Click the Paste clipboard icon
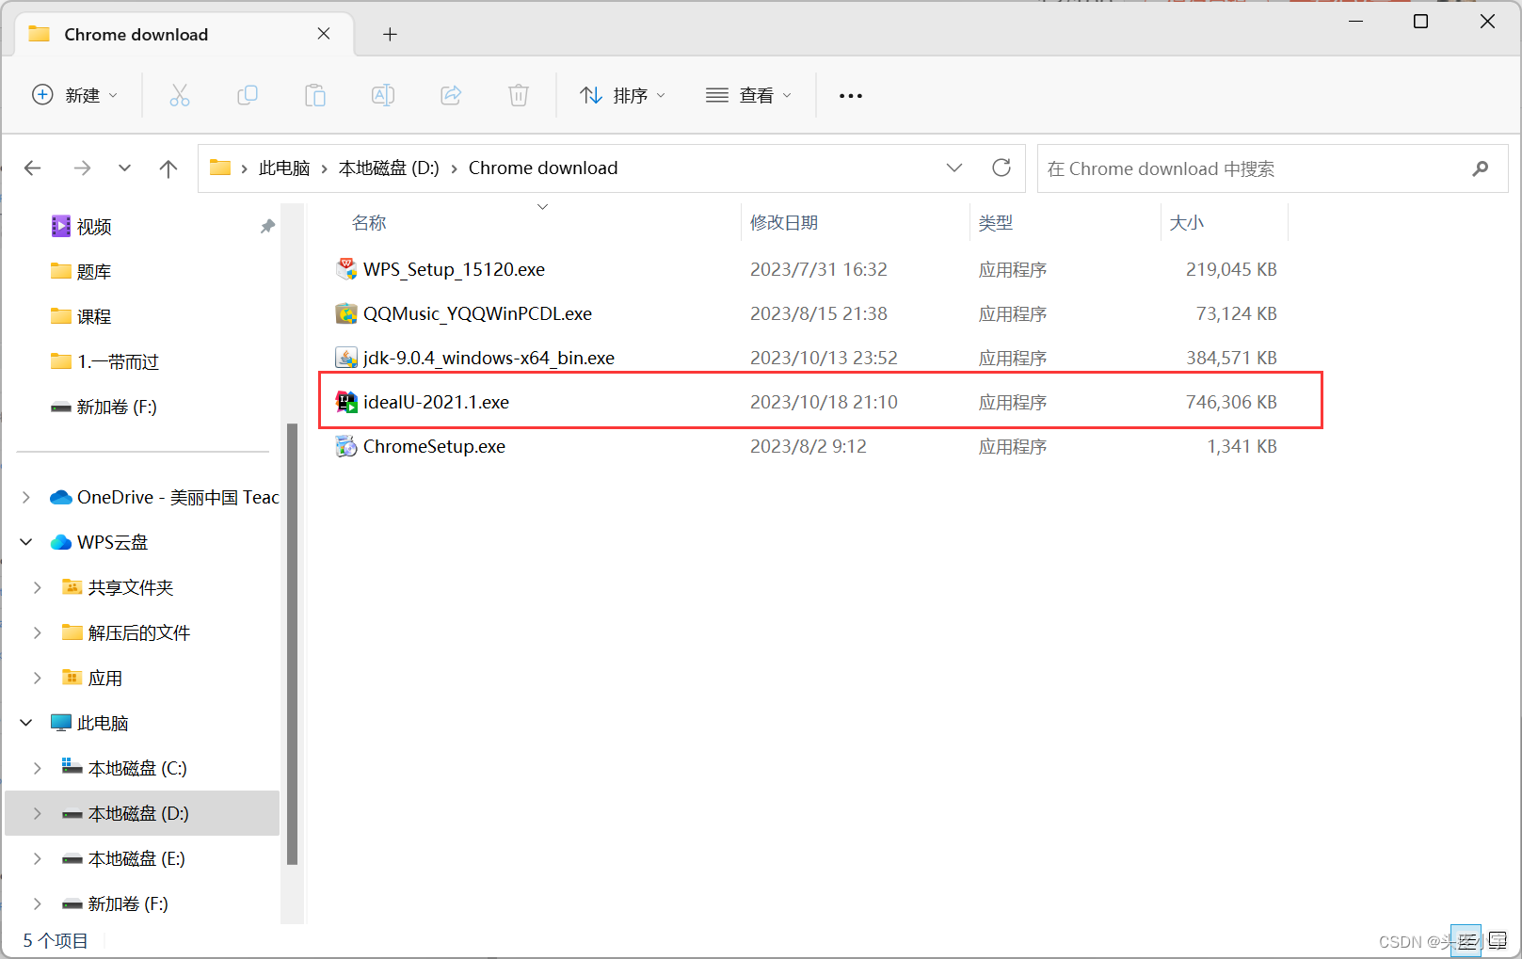This screenshot has width=1522, height=959. (x=315, y=95)
